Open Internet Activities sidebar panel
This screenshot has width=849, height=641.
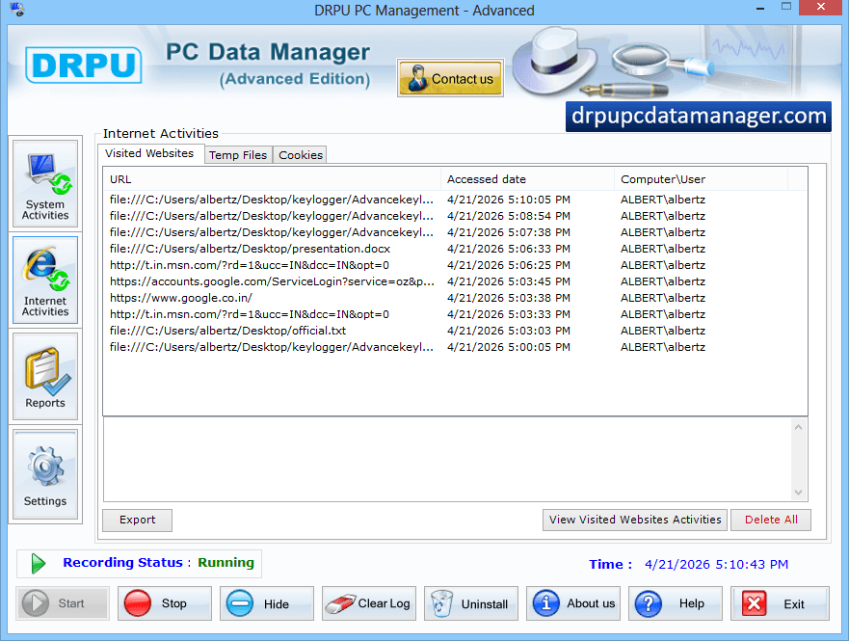coord(45,280)
